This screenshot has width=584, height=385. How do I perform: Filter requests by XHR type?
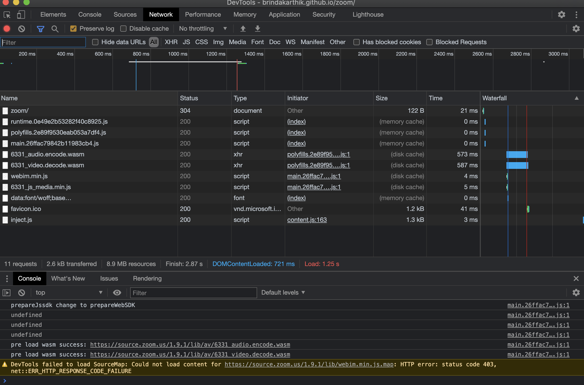[171, 42]
